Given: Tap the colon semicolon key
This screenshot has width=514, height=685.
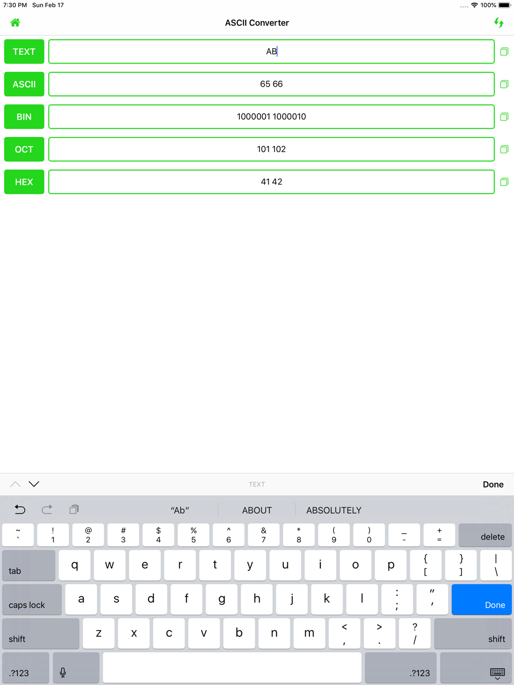Looking at the screenshot, I should 397,600.
